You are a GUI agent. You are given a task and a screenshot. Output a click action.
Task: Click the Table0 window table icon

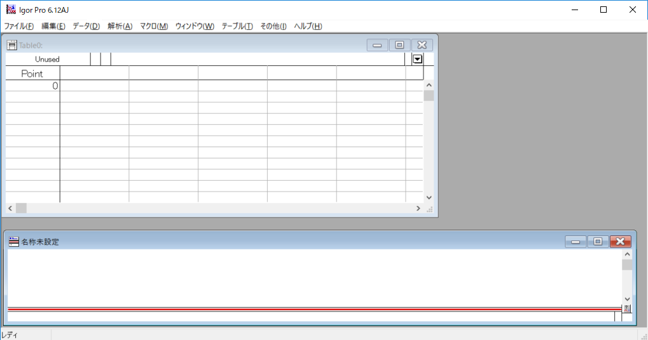click(x=11, y=45)
